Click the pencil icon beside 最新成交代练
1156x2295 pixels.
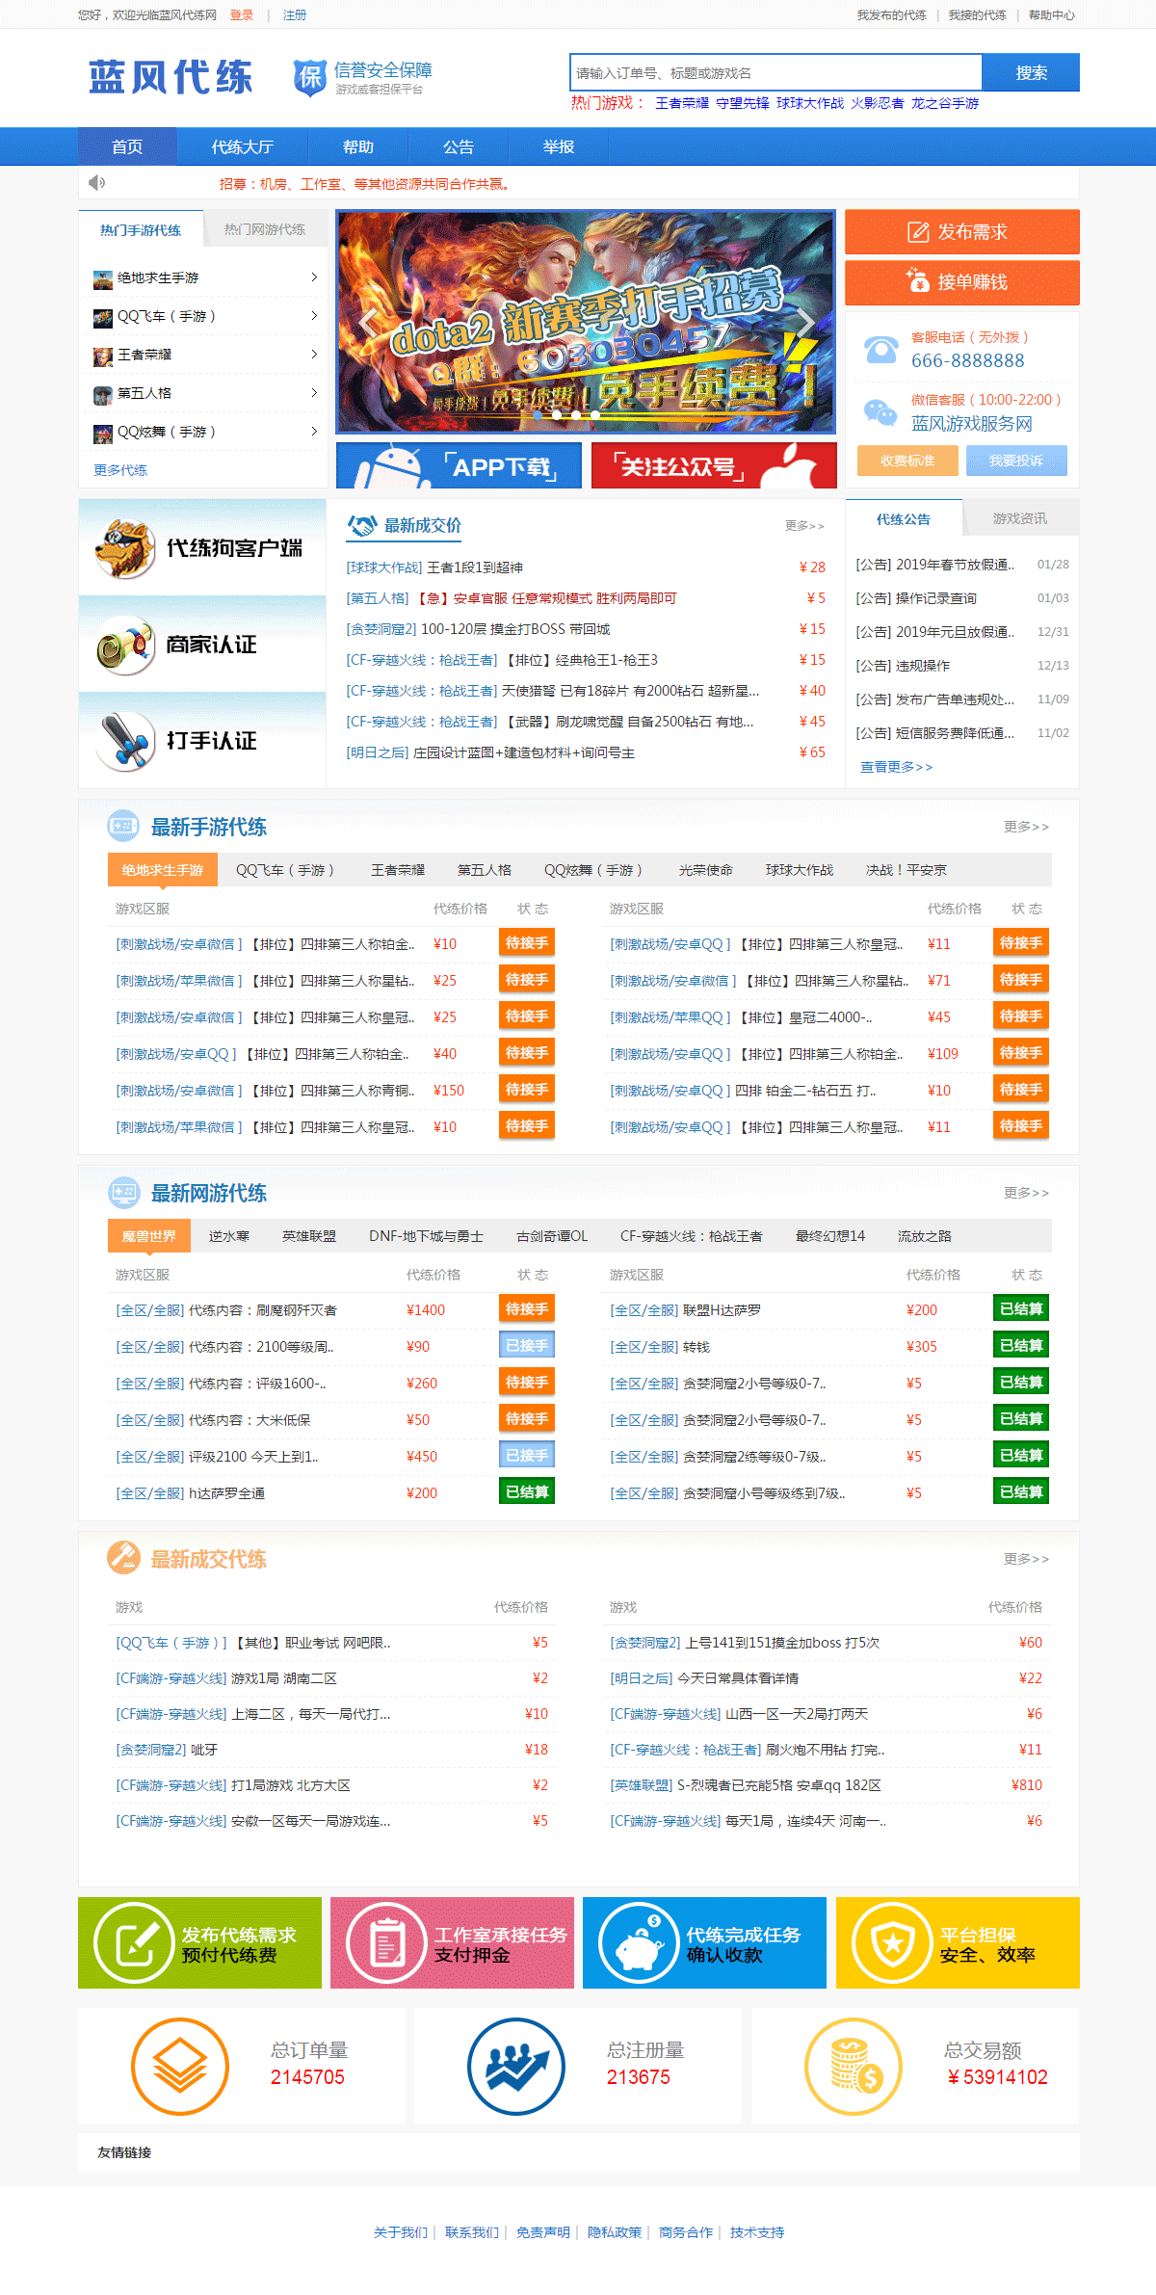pyautogui.click(x=123, y=1558)
